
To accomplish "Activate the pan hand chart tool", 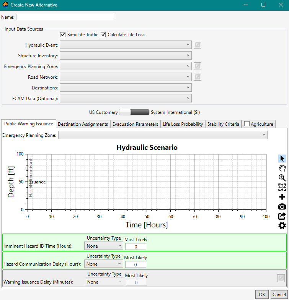I will (282, 168).
